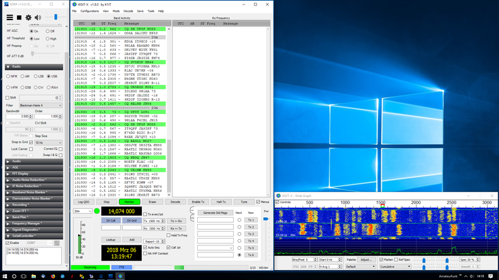Viewport: 499px width, 280px height.
Task: Open the Configurations menu
Action: click(x=89, y=11)
